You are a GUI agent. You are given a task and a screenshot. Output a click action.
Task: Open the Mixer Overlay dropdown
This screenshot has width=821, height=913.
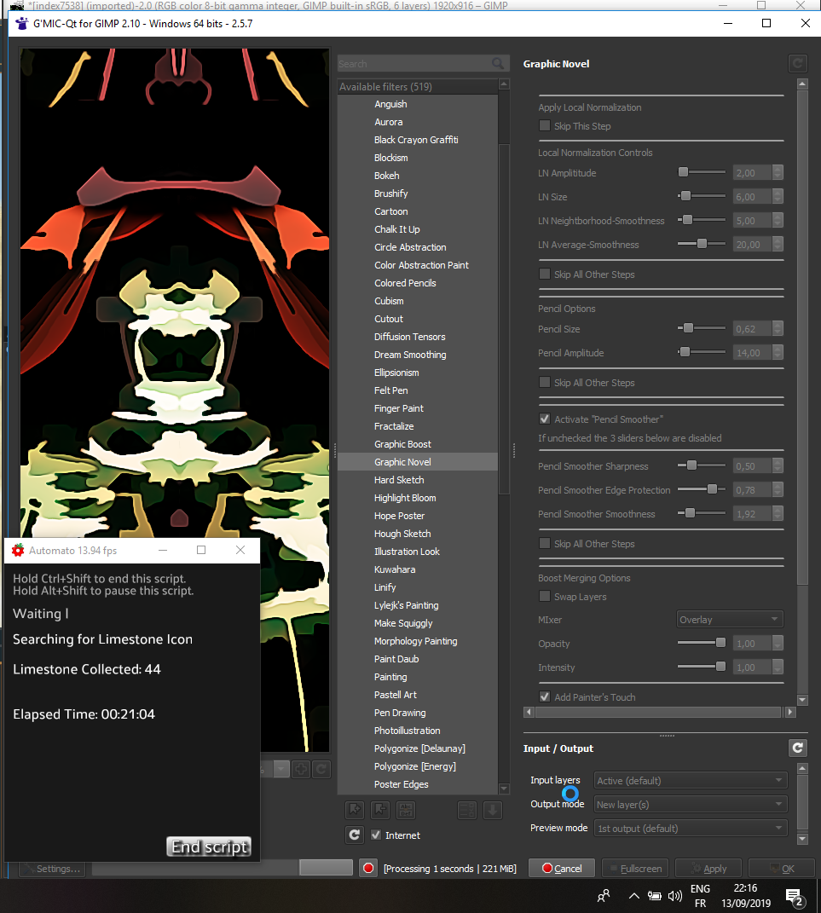tap(730, 619)
